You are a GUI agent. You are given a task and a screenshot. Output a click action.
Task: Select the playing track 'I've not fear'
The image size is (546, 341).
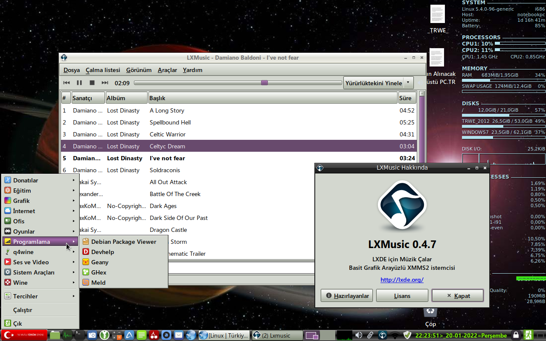tap(239, 158)
